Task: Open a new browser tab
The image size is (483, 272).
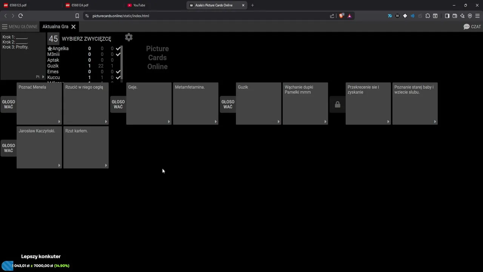Action: 252,5
